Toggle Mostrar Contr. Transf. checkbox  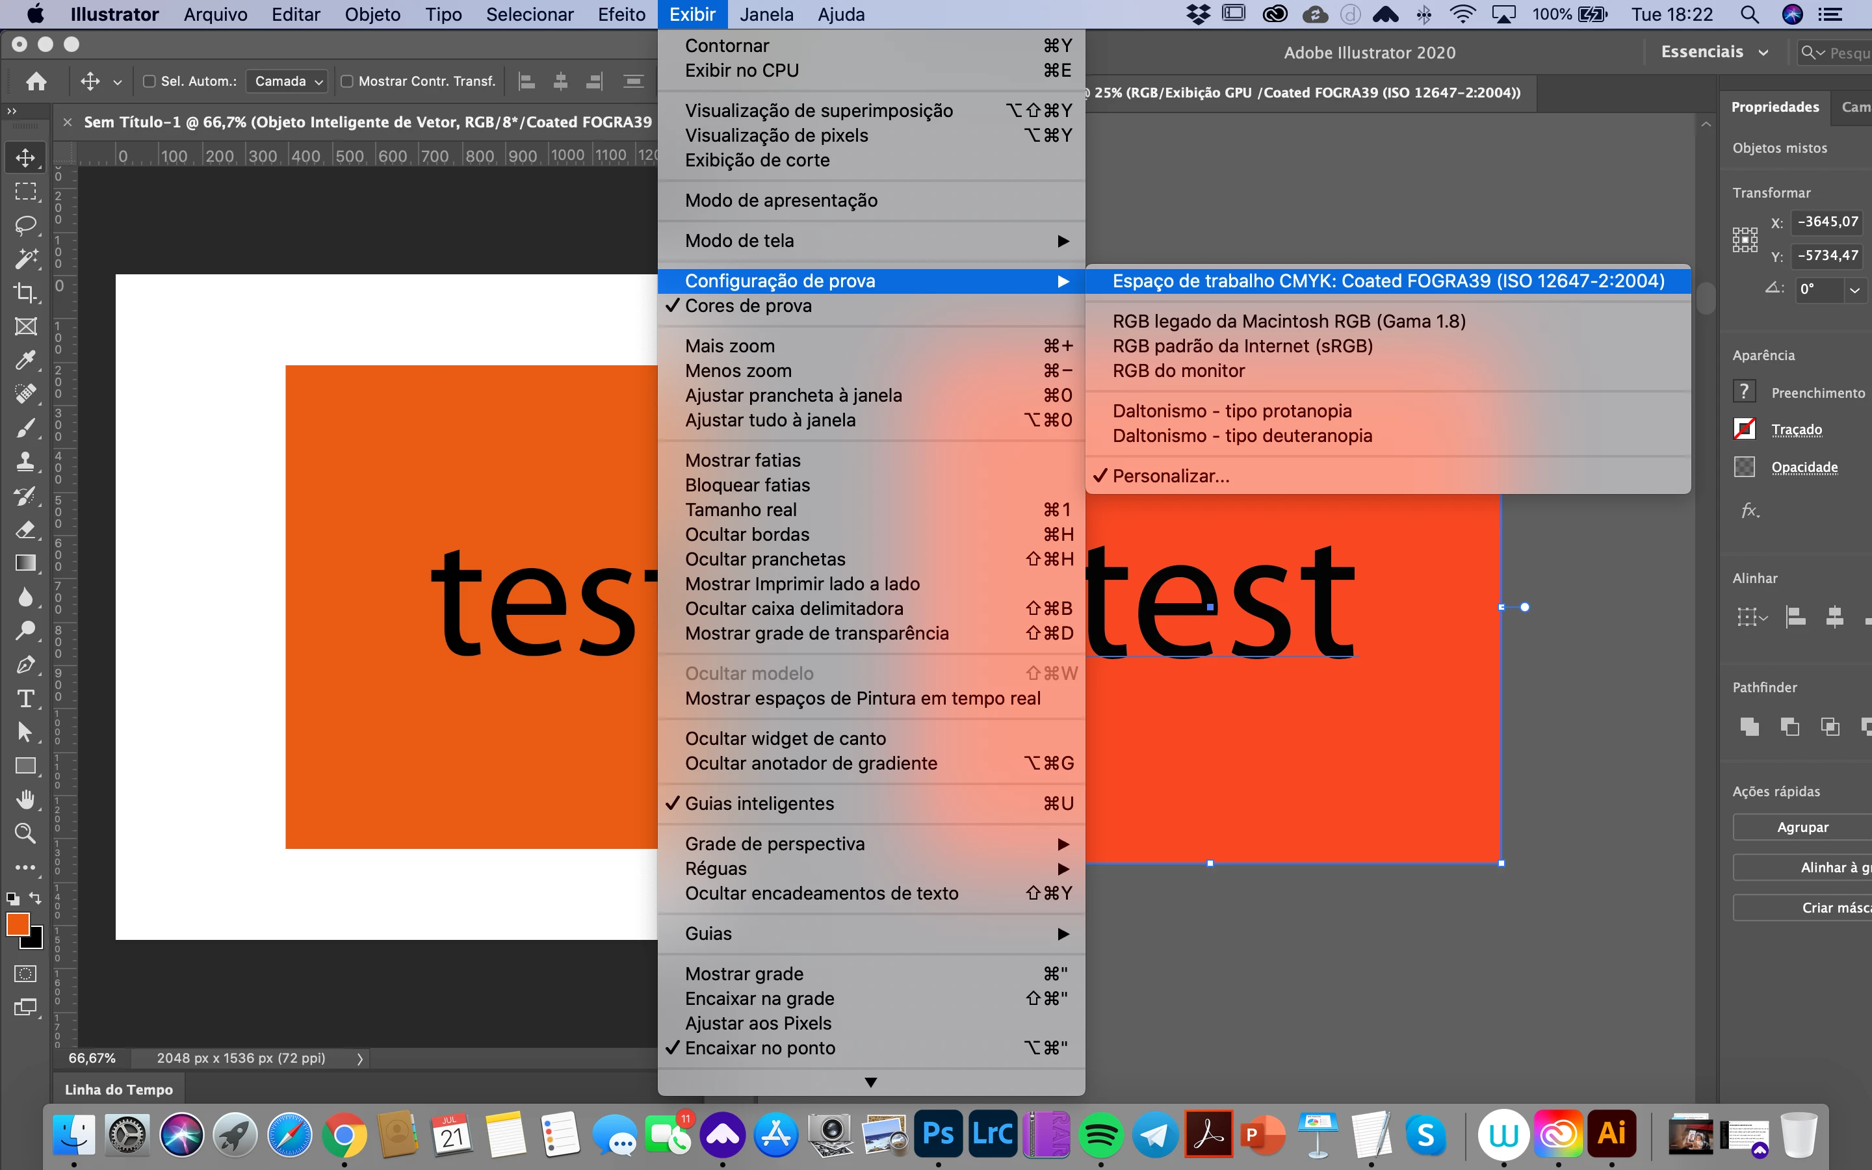pos(347,81)
